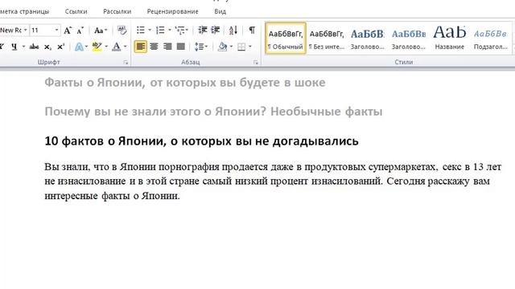515x289 pixels.
Task: Apply the second Заголовок style
Action: click(x=408, y=39)
